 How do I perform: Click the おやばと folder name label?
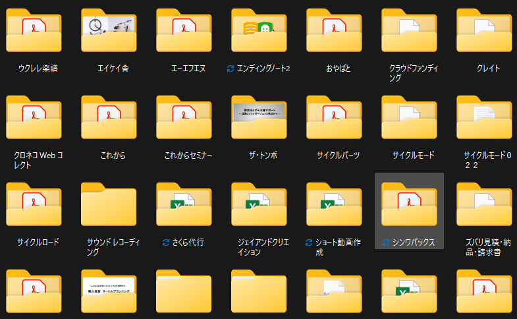pos(333,68)
